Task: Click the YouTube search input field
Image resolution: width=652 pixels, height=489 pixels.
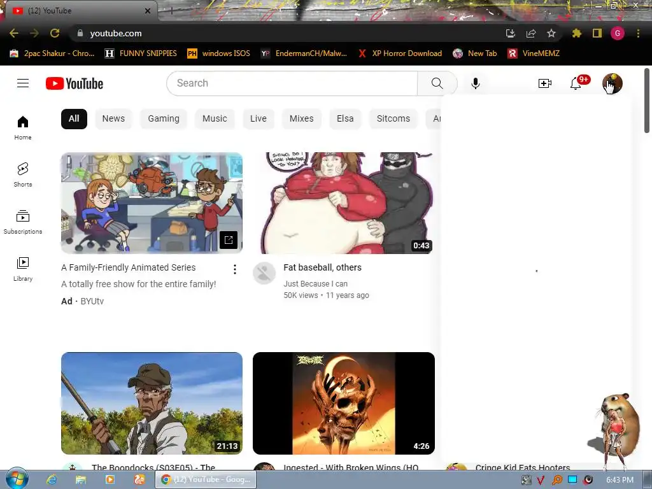Action: pyautogui.click(x=292, y=83)
